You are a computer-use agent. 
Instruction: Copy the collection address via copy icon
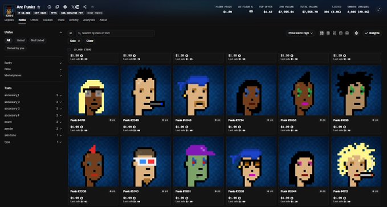pos(57,7)
